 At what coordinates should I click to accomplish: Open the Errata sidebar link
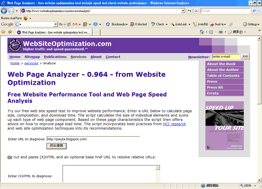(224, 93)
